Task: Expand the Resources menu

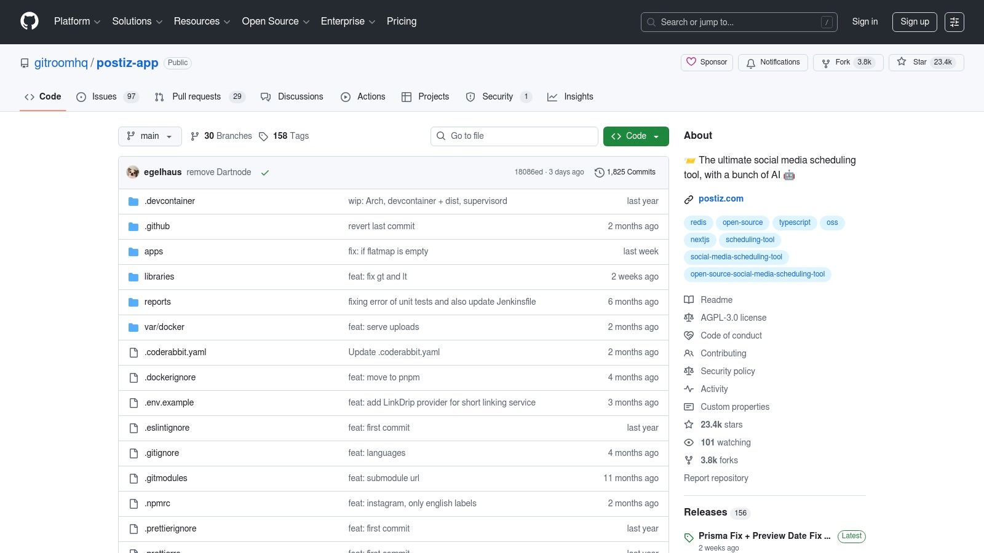Action: 202,22
